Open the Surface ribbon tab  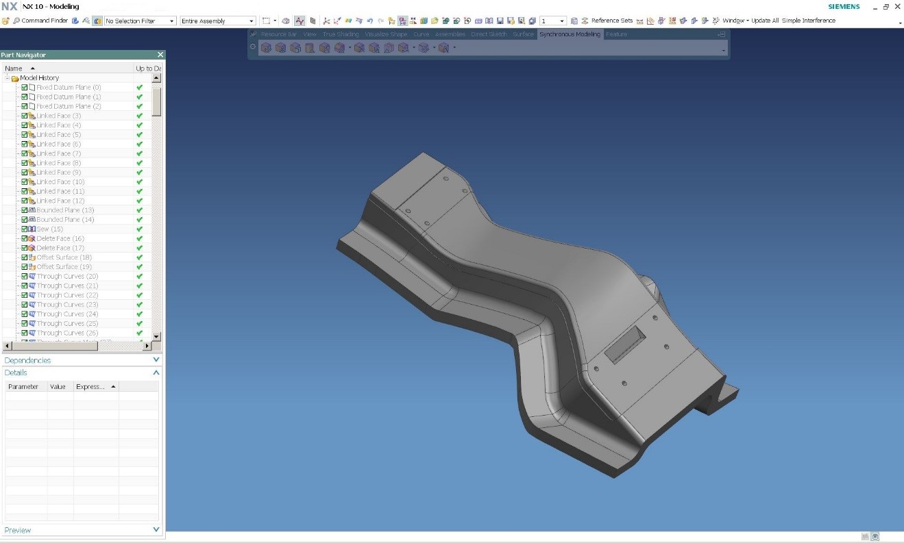point(523,34)
